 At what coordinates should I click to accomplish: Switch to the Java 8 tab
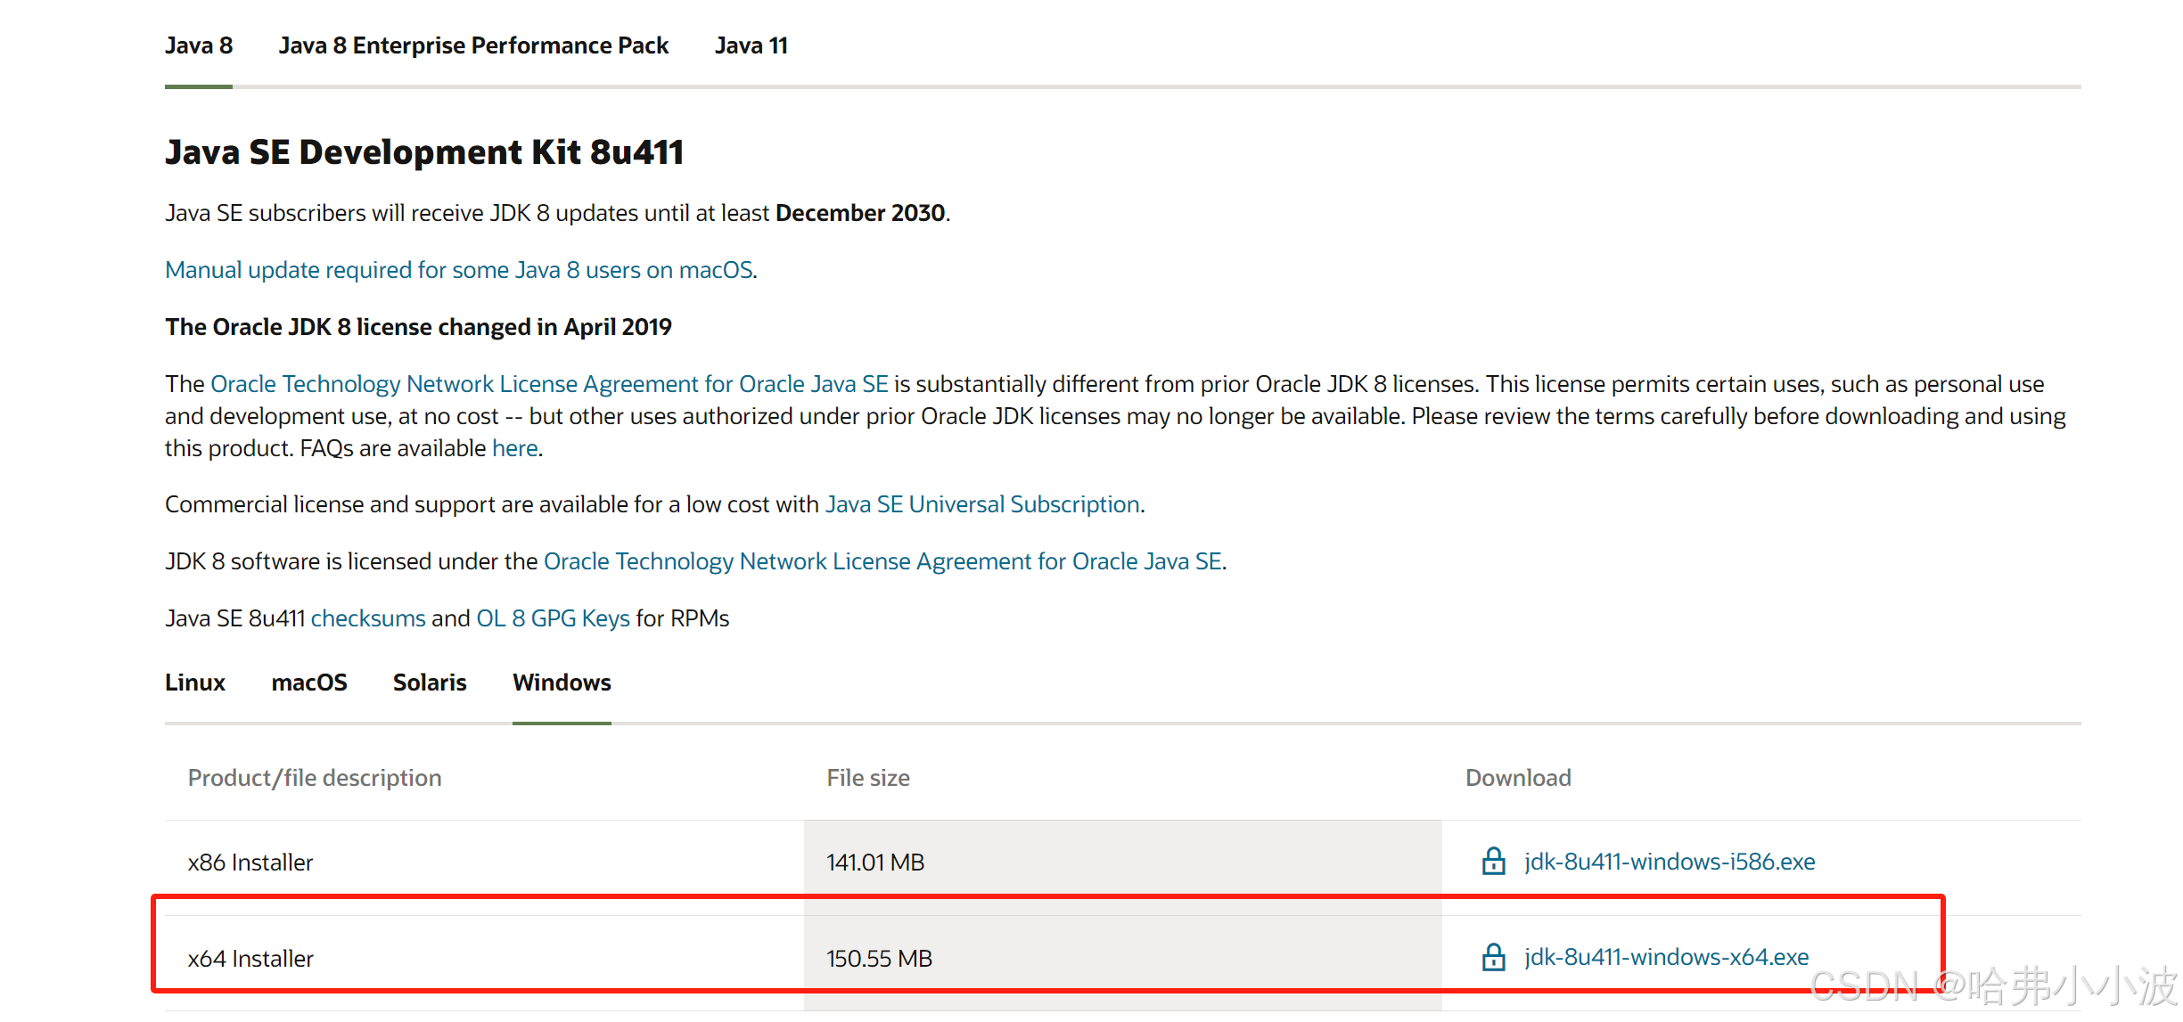coord(199,45)
